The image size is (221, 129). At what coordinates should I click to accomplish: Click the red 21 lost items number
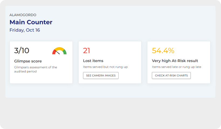point(87,51)
